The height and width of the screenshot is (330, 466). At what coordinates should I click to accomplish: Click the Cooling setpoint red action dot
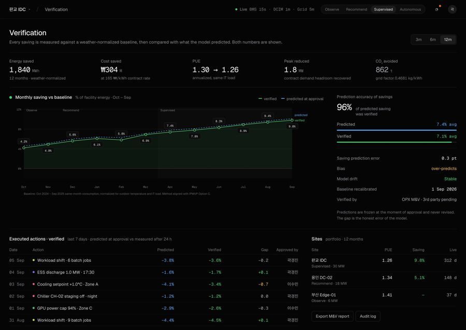[x=34, y=284]
